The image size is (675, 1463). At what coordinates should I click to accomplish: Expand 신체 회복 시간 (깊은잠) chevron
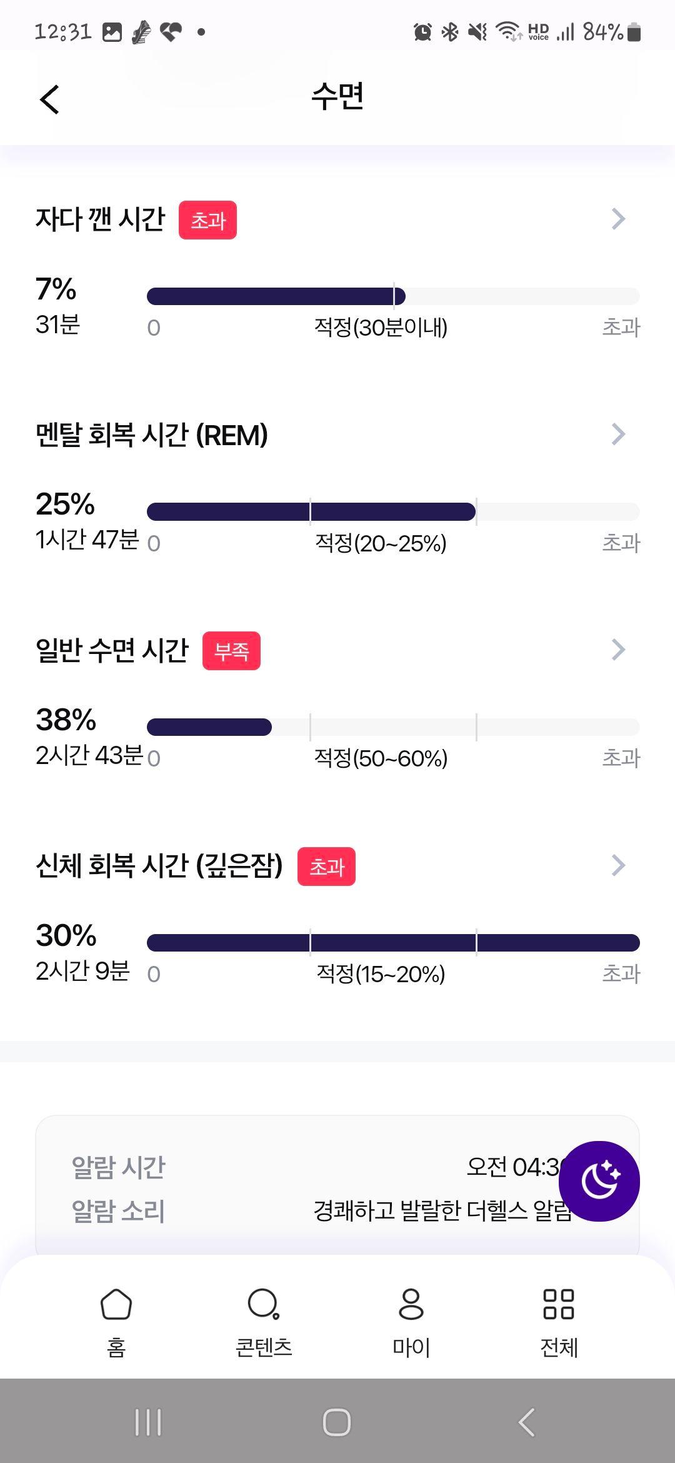(618, 865)
